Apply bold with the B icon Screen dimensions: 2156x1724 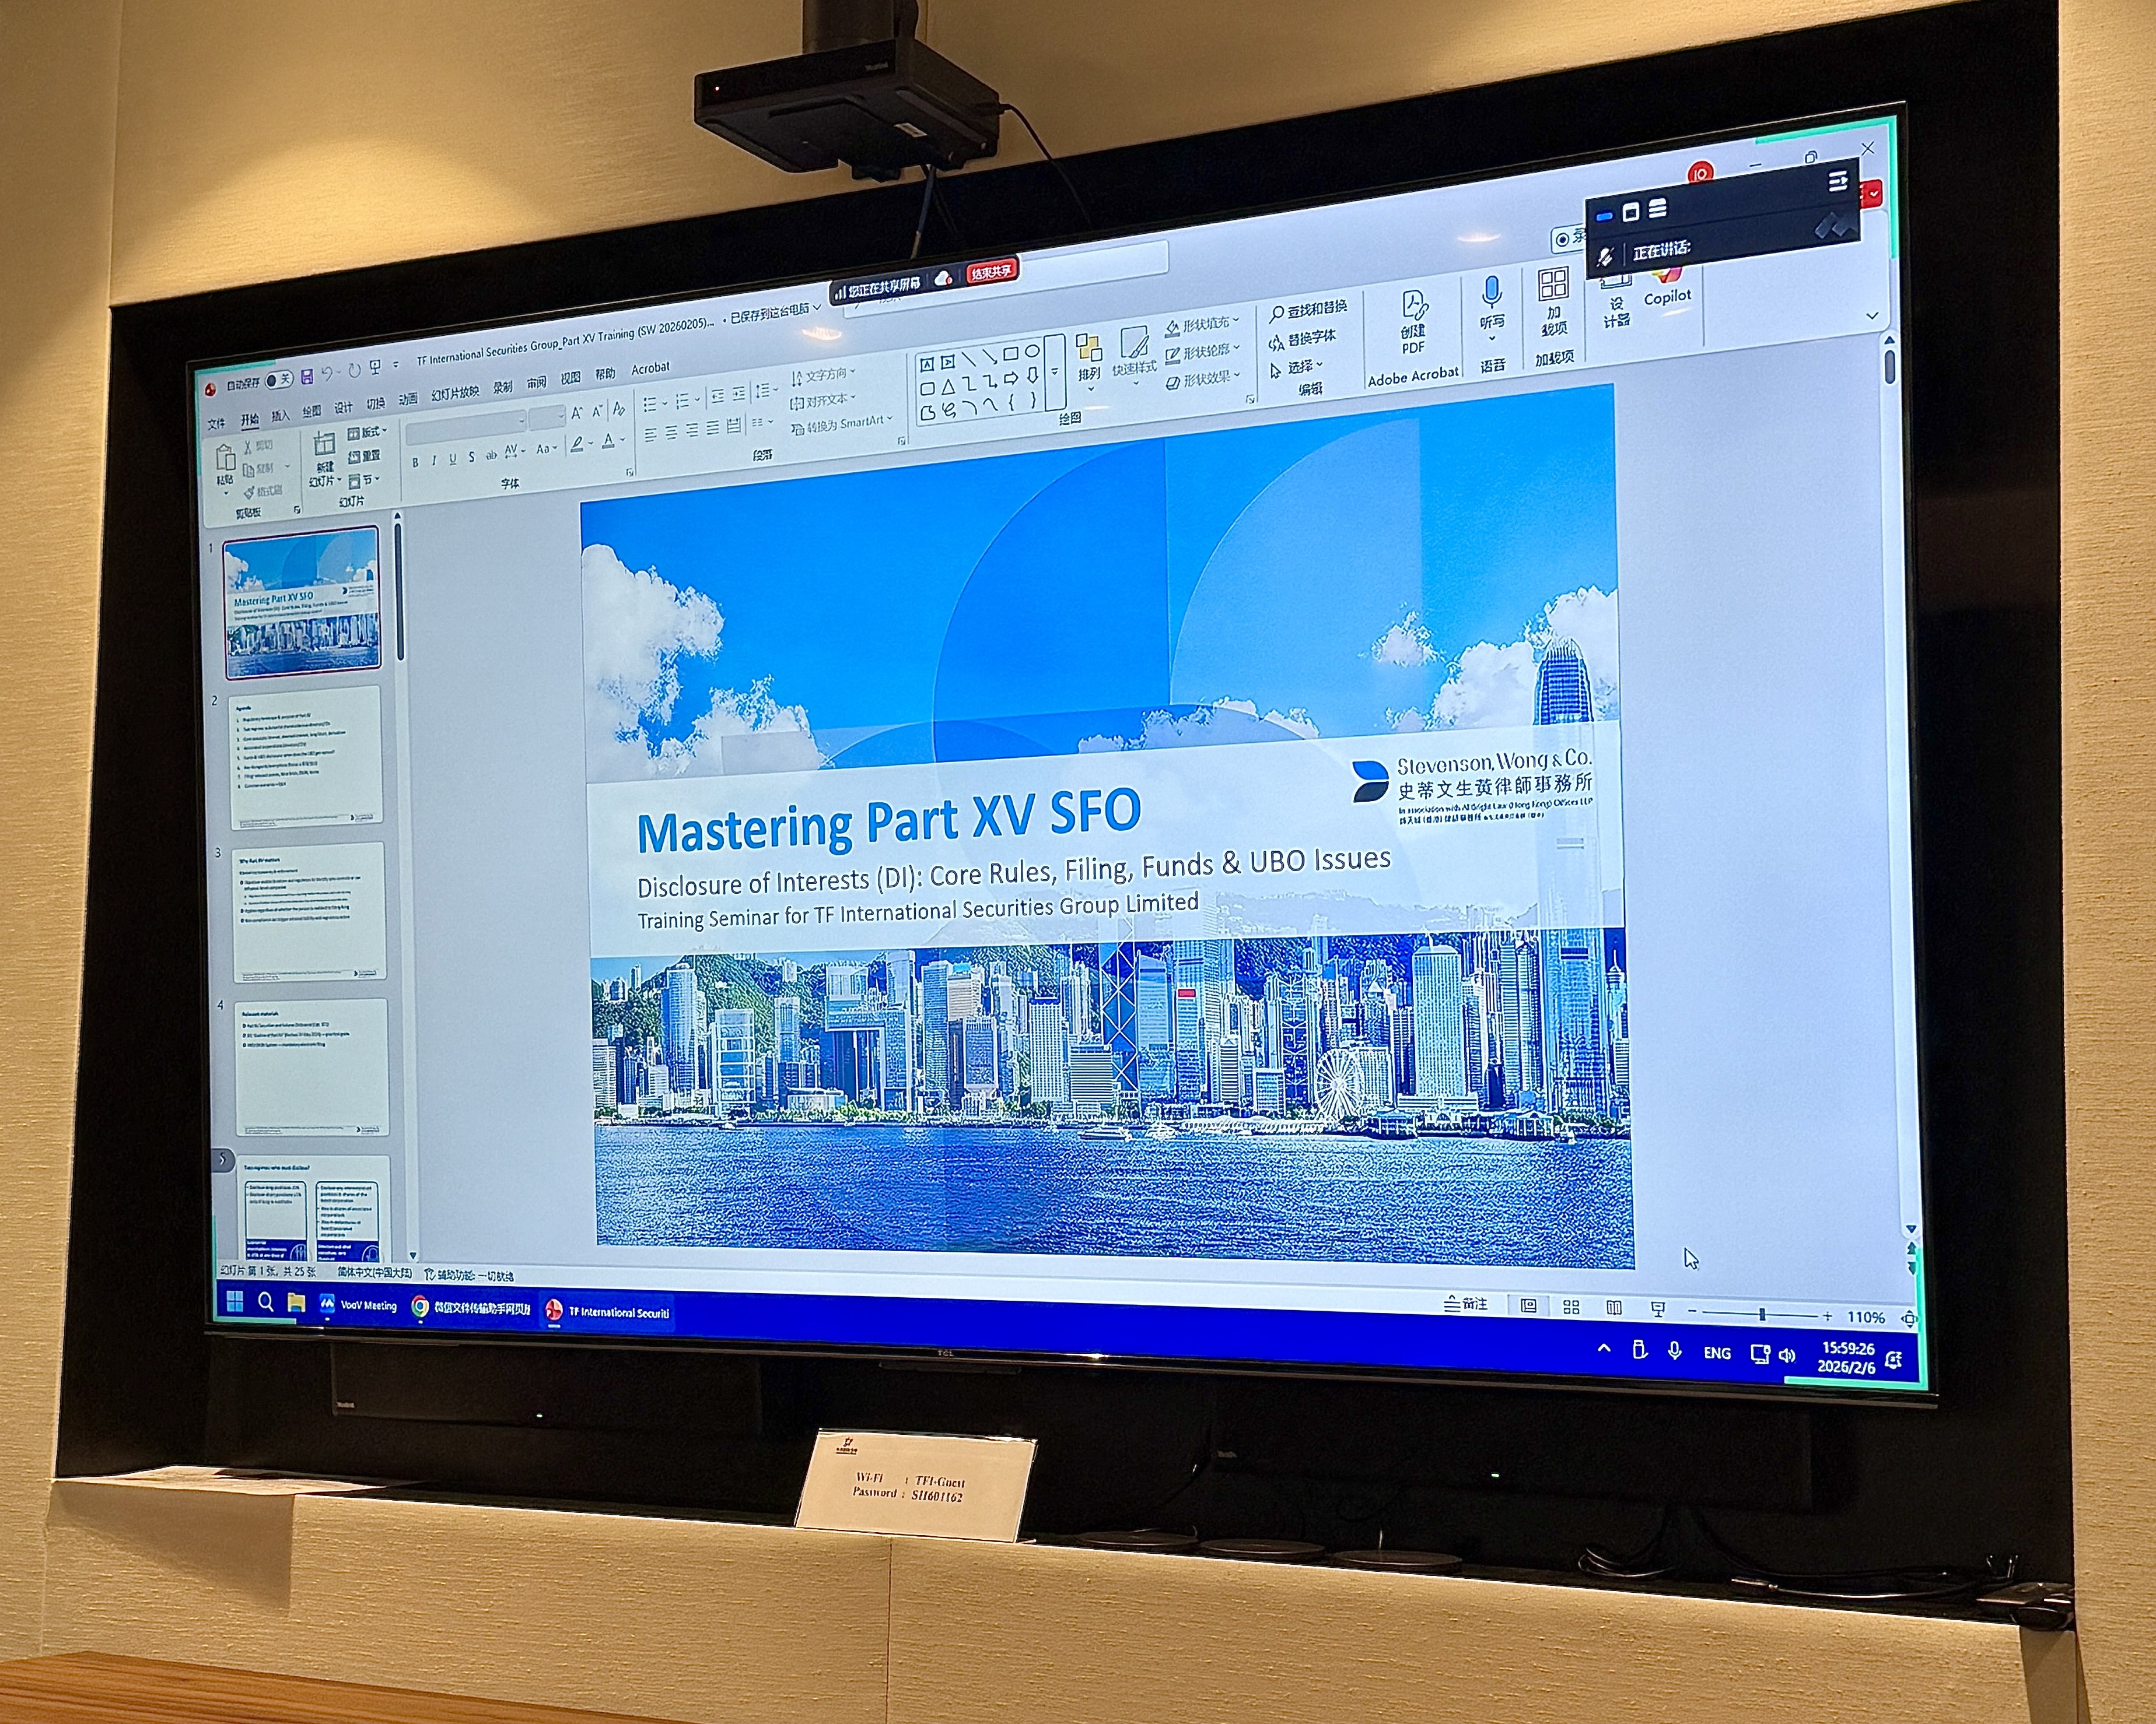point(415,462)
